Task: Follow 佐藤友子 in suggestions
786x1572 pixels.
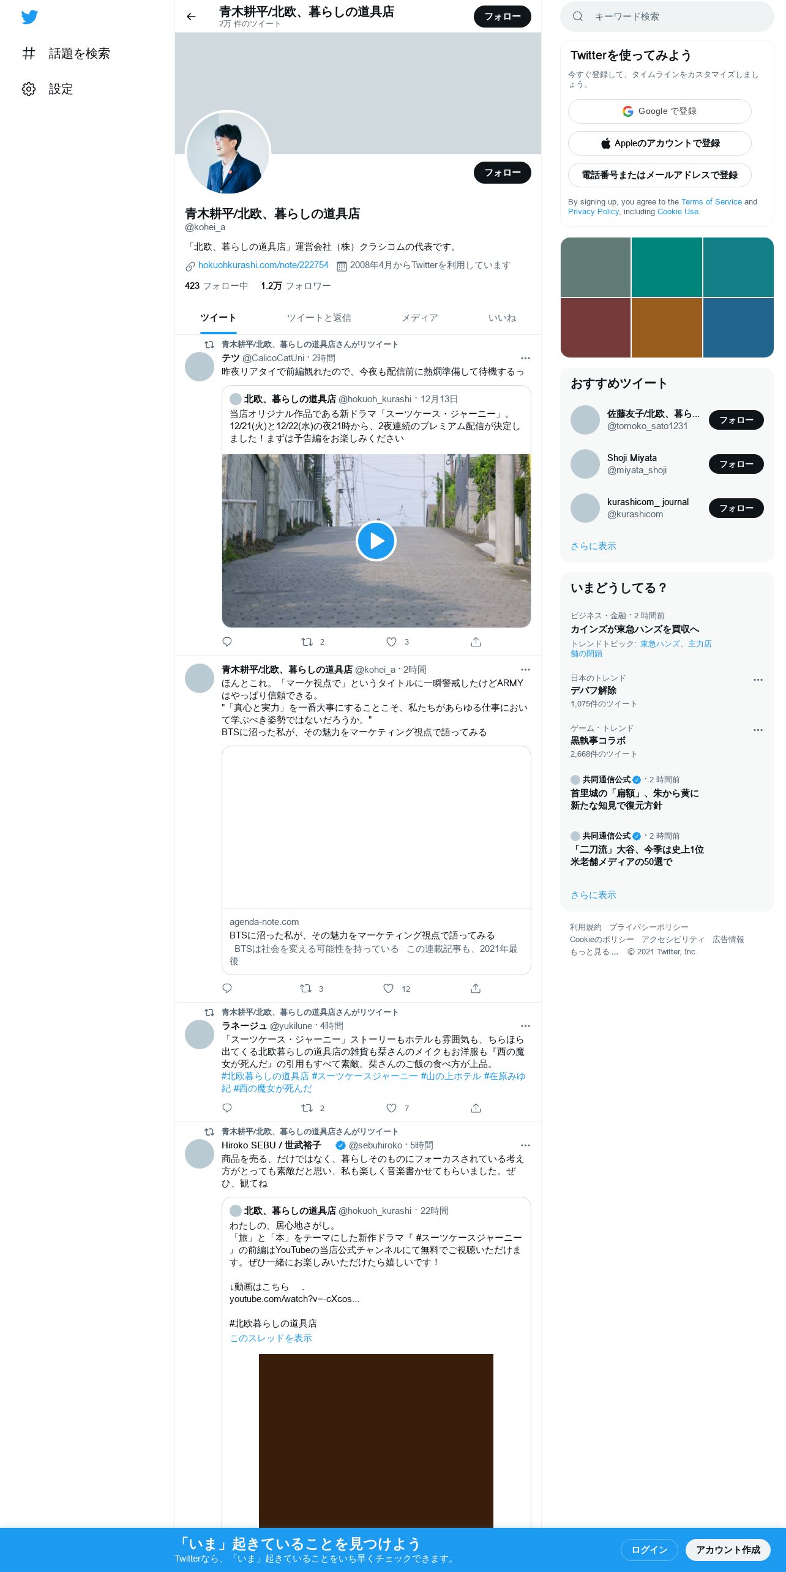Action: pyautogui.click(x=736, y=420)
